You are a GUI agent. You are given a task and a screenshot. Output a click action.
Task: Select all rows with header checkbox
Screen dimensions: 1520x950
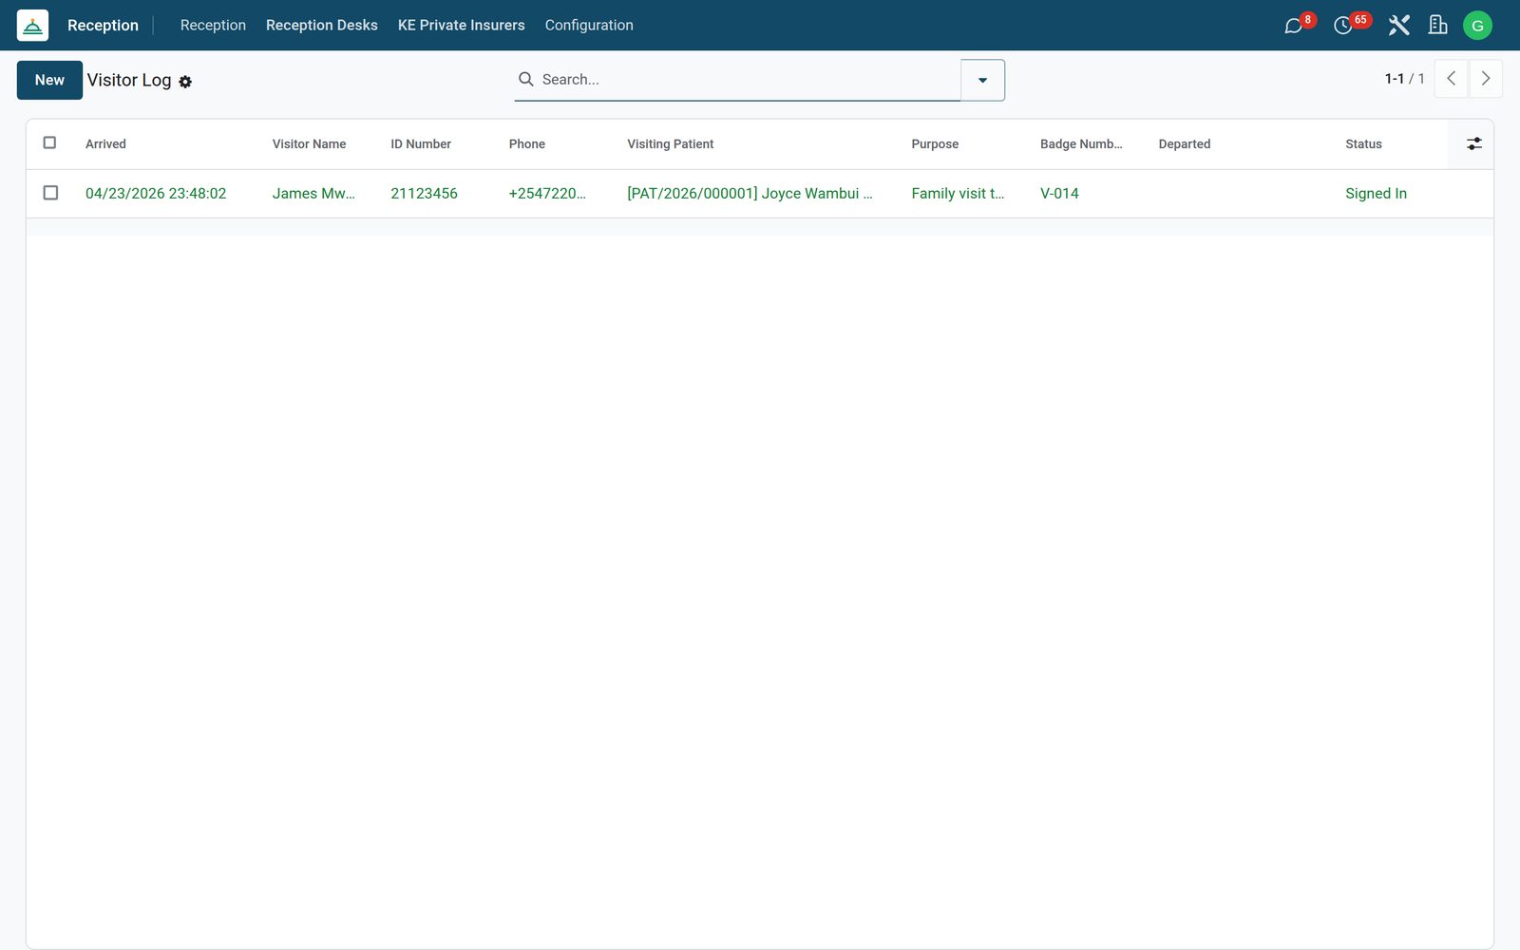tap(50, 142)
